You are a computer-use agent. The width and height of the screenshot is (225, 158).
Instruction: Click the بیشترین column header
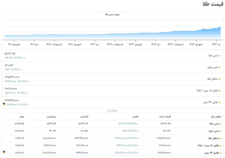[x=51, y=117]
